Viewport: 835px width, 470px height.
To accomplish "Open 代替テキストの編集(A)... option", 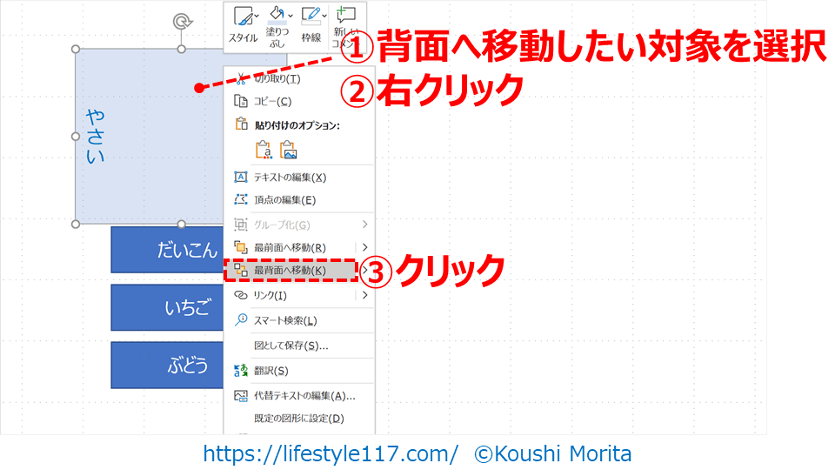I will pyautogui.click(x=304, y=395).
